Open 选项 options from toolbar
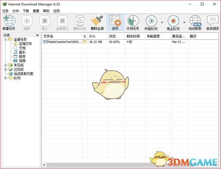221x169 pixels. [115, 22]
